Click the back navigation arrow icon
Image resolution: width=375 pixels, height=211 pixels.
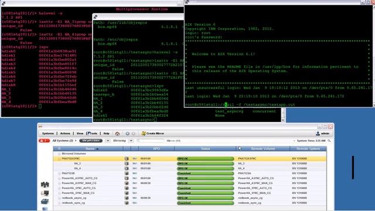(128, 134)
